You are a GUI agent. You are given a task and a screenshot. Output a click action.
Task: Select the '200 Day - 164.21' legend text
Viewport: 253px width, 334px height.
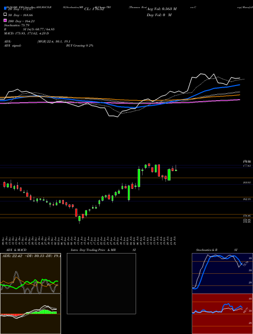click(22, 21)
